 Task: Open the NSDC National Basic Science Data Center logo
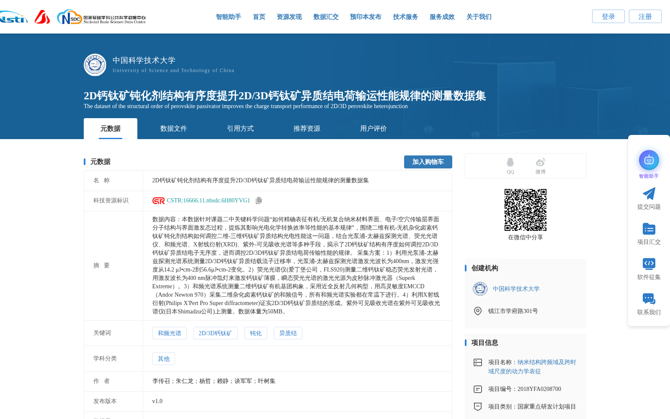[x=101, y=17]
